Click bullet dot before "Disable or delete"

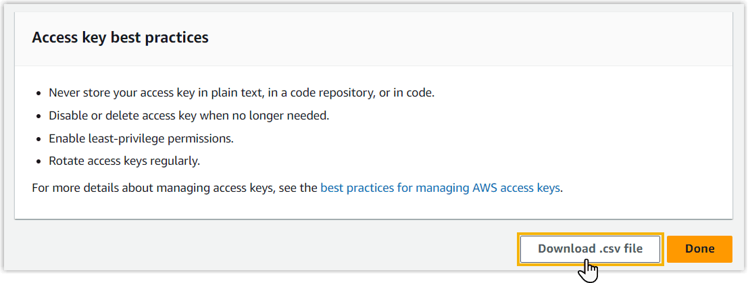40,116
